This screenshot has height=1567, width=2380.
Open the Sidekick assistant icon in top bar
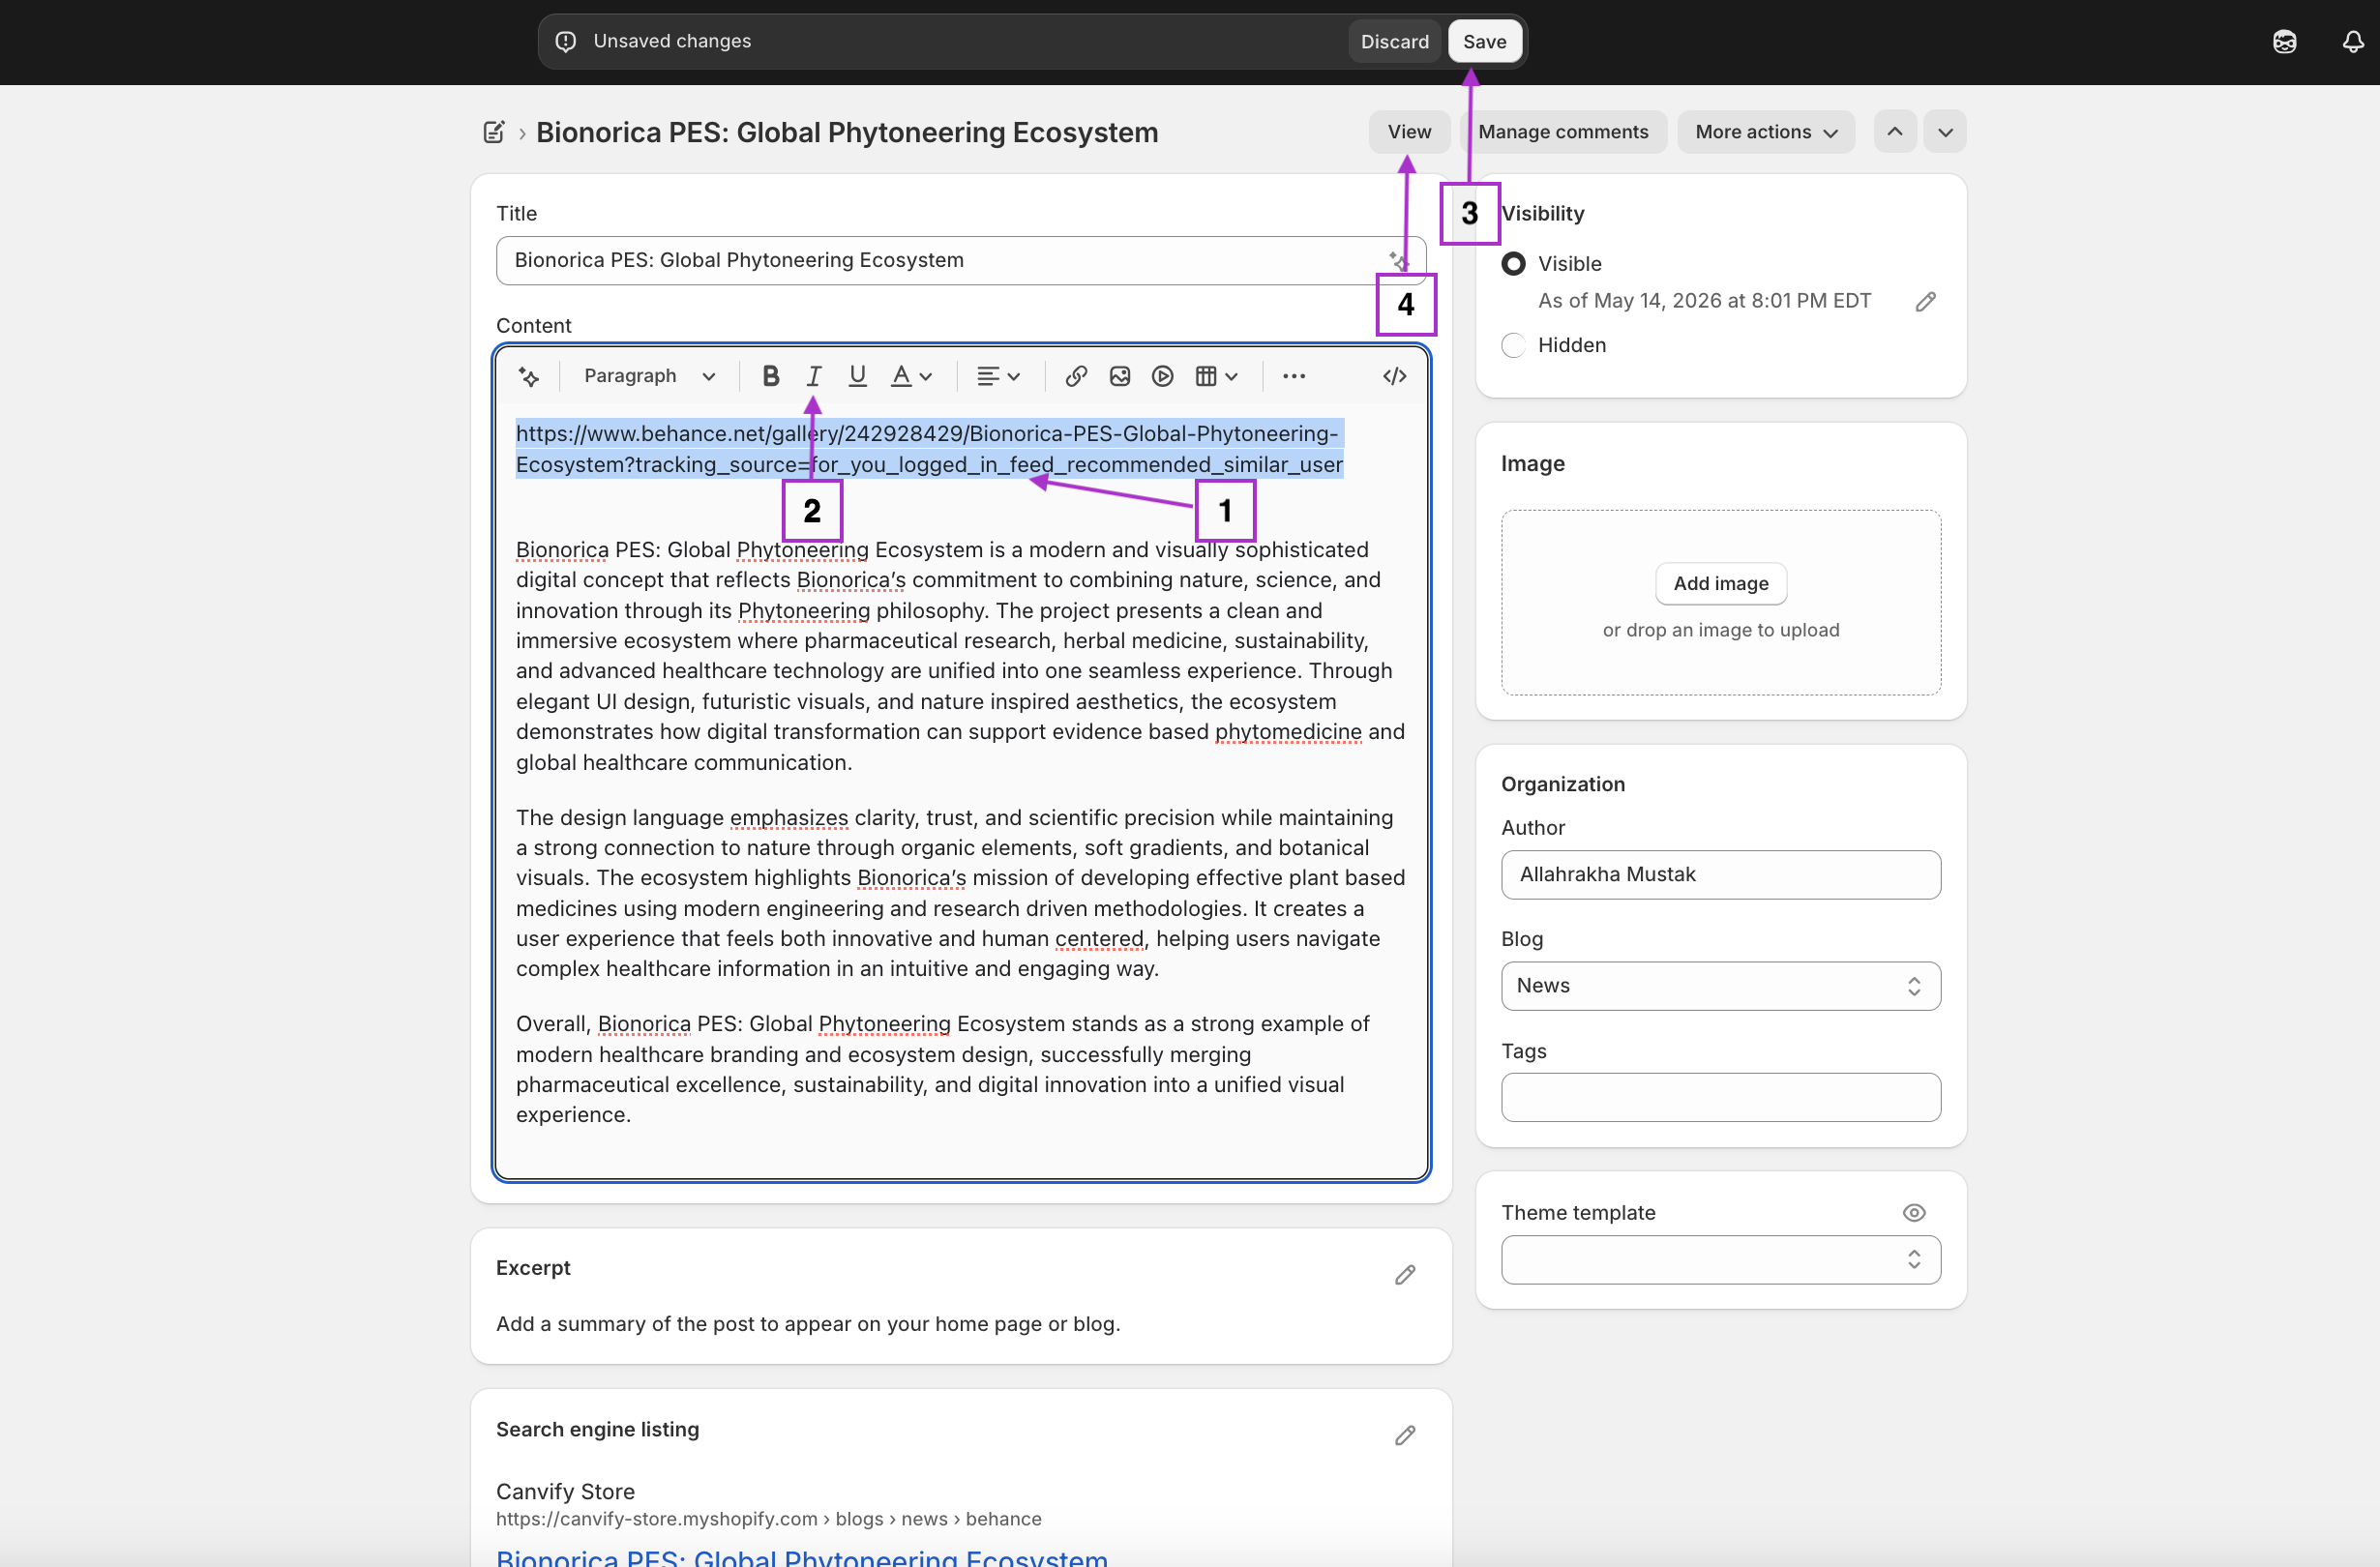tap(2283, 41)
